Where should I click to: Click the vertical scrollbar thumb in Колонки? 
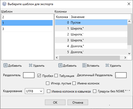coord(129,34)
